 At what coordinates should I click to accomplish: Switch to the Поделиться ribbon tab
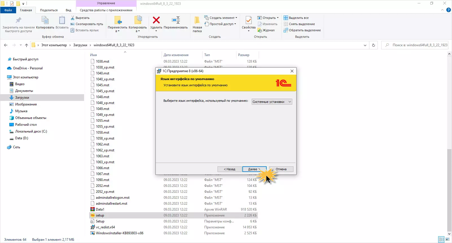coord(49,10)
